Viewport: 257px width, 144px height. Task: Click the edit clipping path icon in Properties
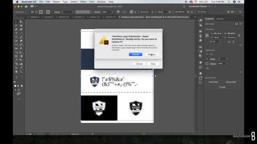(x=237, y=24)
